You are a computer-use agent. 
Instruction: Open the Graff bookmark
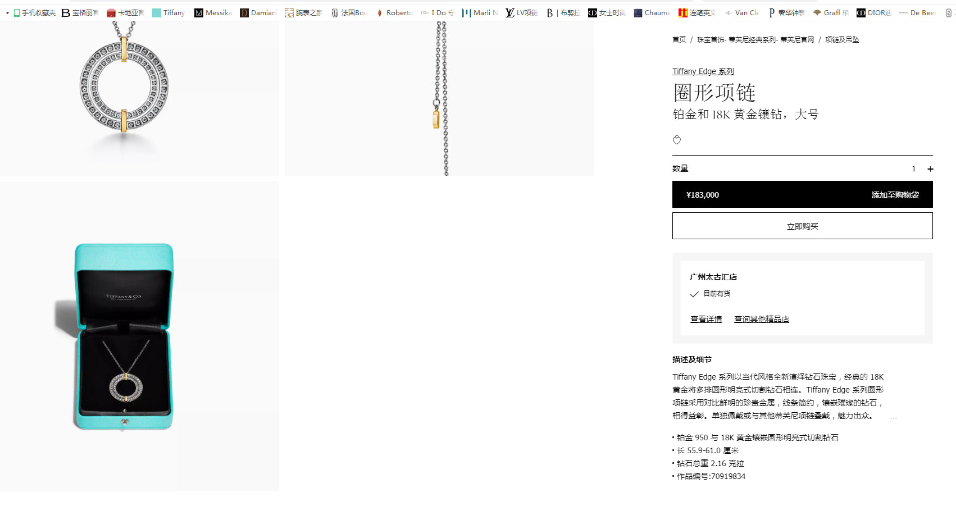(x=831, y=12)
